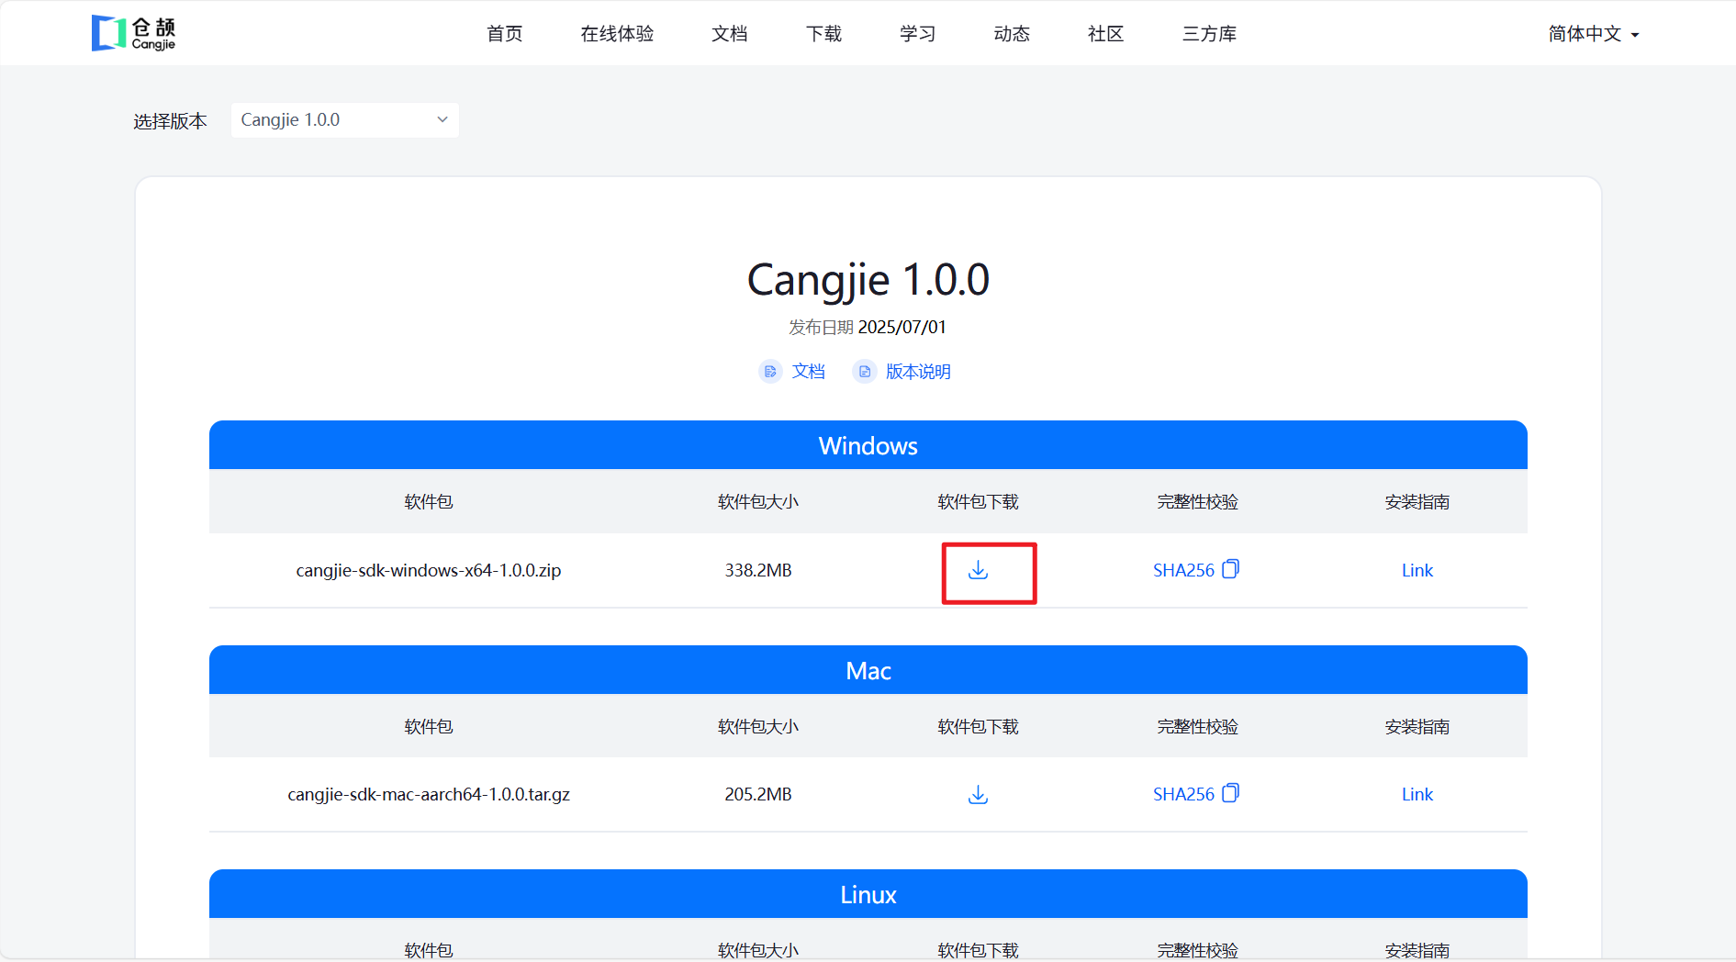Select 下载 in the navigation bar

click(x=824, y=34)
